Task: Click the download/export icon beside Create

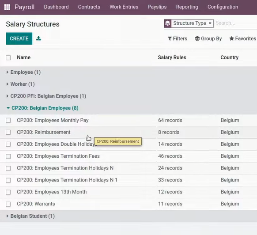Action: coord(38,38)
